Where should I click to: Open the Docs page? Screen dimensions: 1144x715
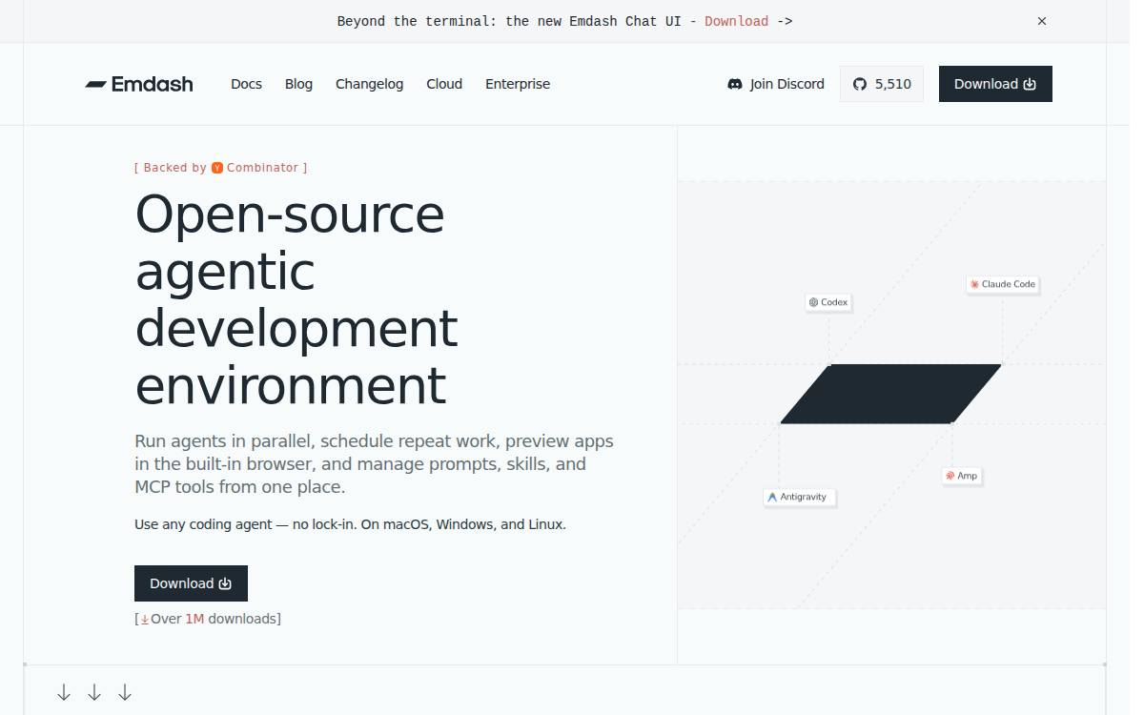coord(246,84)
